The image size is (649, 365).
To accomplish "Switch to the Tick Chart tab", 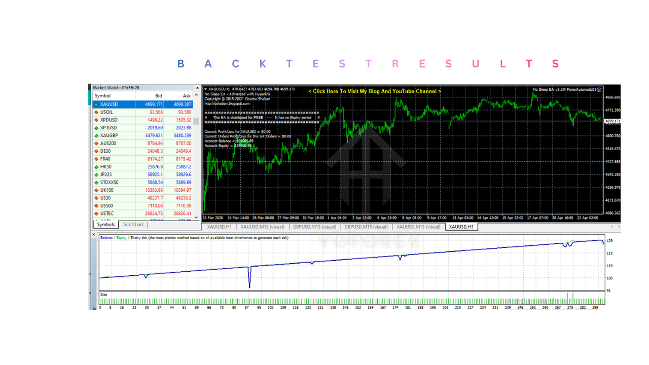I will (x=133, y=225).
